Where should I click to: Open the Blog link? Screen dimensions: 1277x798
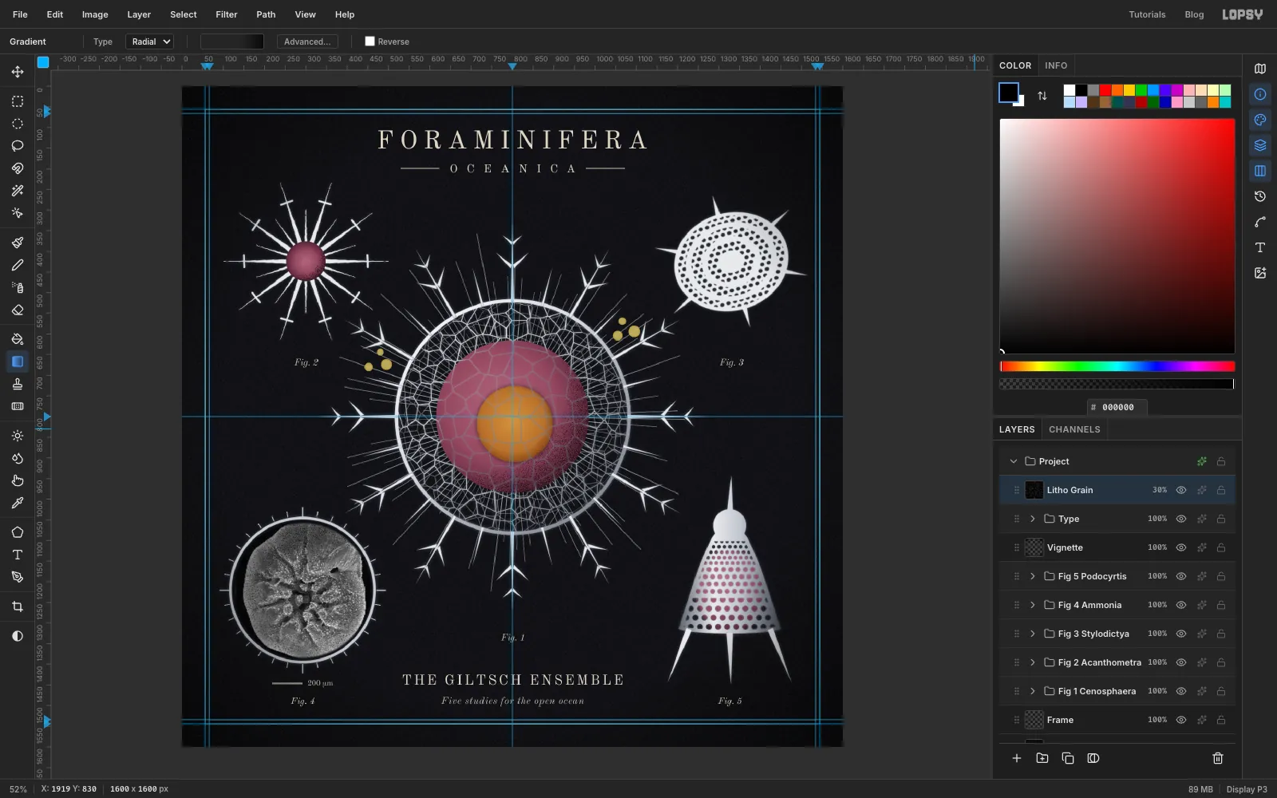tap(1194, 14)
